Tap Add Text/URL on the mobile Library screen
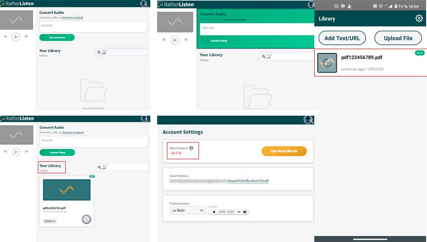The height and width of the screenshot is (242, 427). pos(342,38)
